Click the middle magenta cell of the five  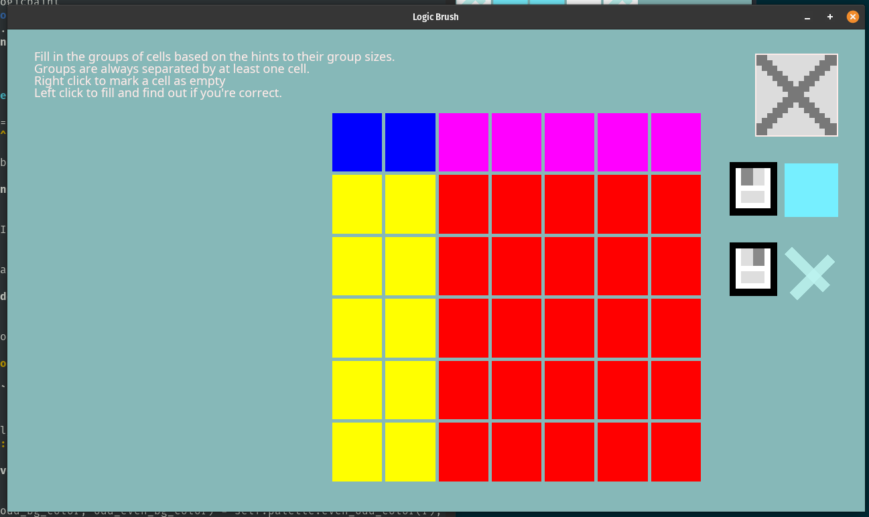[570, 142]
